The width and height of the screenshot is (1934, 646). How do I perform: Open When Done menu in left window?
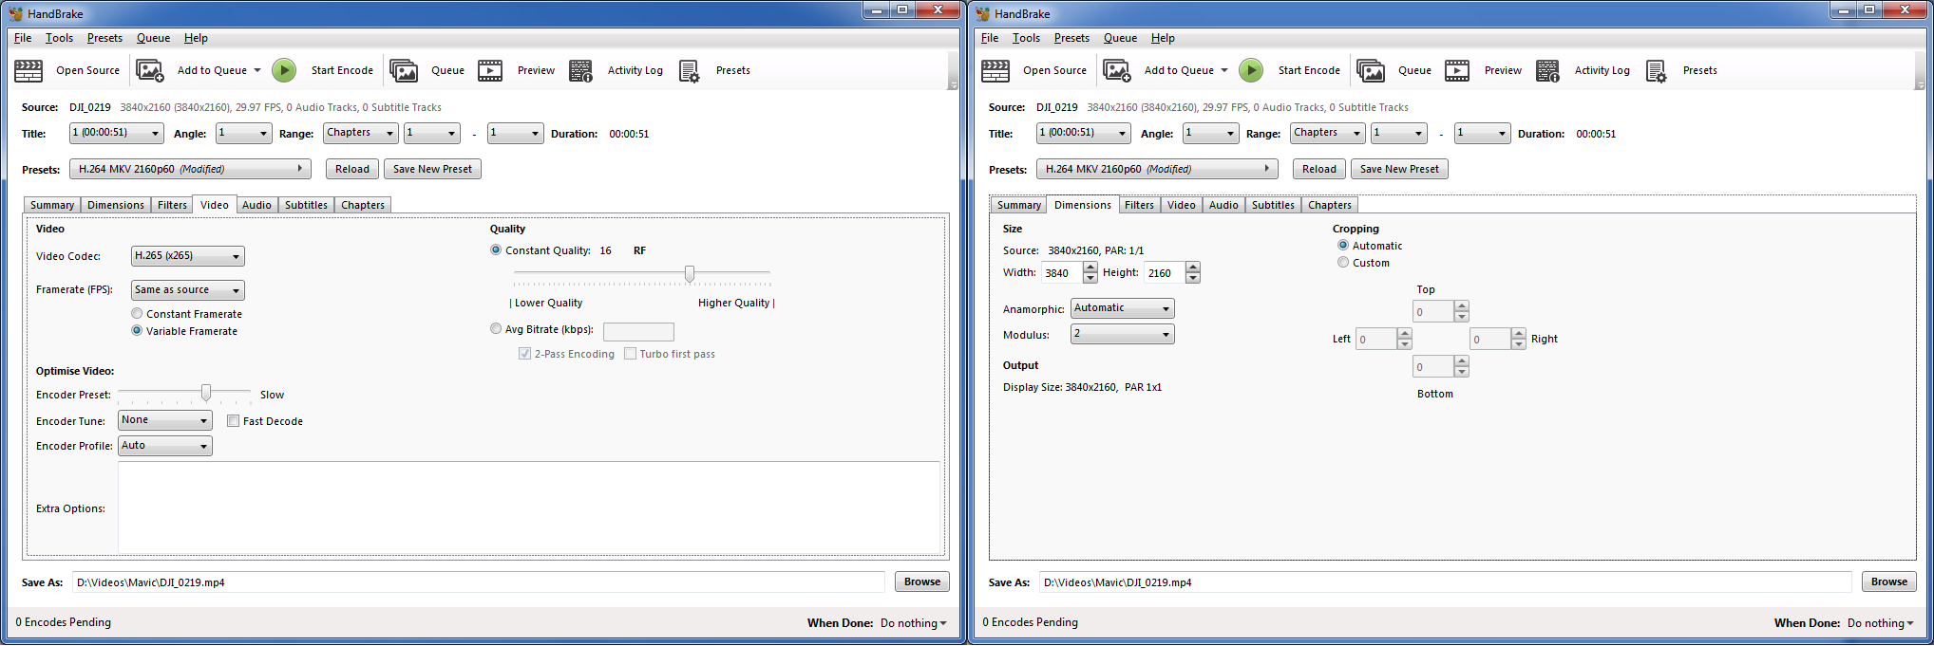914,623
